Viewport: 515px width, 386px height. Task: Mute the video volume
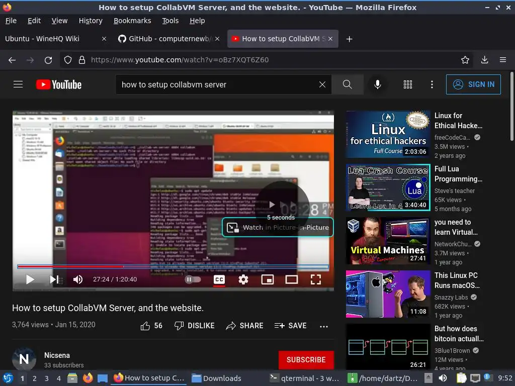click(x=78, y=279)
